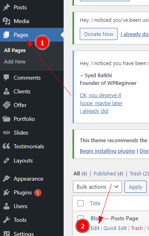
Task: Filter pages by Trash (2)
Action: (139, 174)
